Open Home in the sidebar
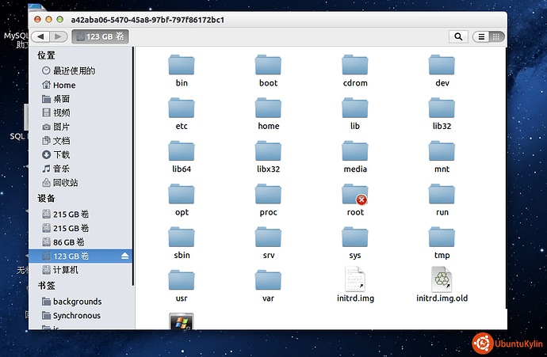Image resolution: width=547 pixels, height=357 pixels. tap(64, 85)
